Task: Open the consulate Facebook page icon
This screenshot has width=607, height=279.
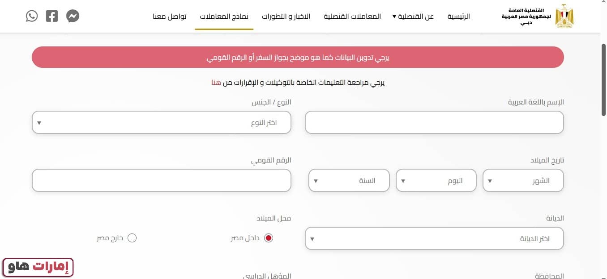Action: coord(51,16)
